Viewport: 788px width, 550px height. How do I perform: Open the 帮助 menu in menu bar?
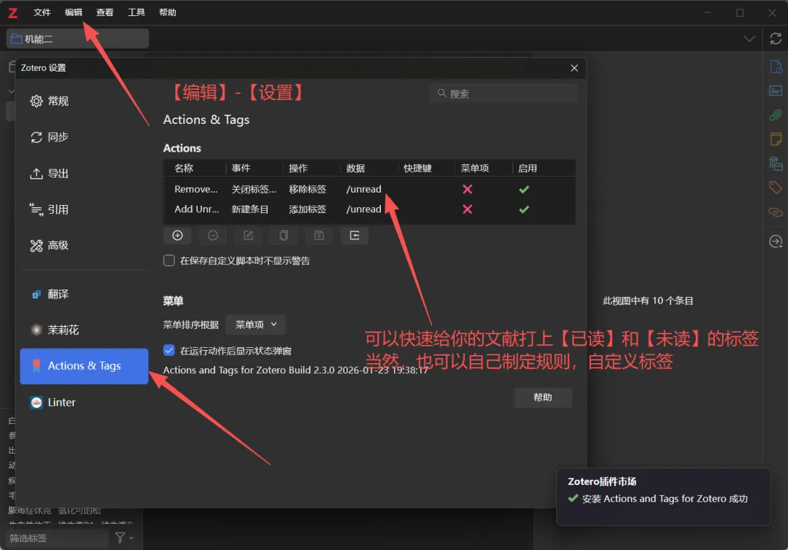pyautogui.click(x=167, y=12)
